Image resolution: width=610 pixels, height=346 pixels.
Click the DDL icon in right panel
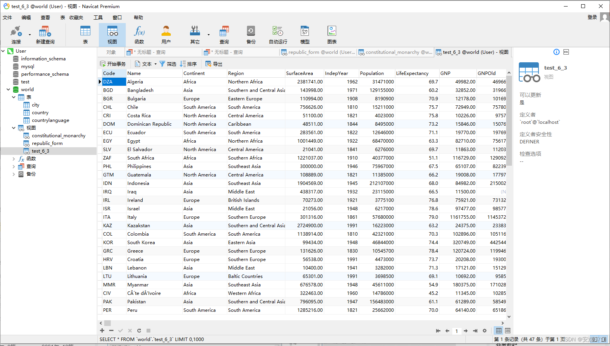tap(566, 52)
